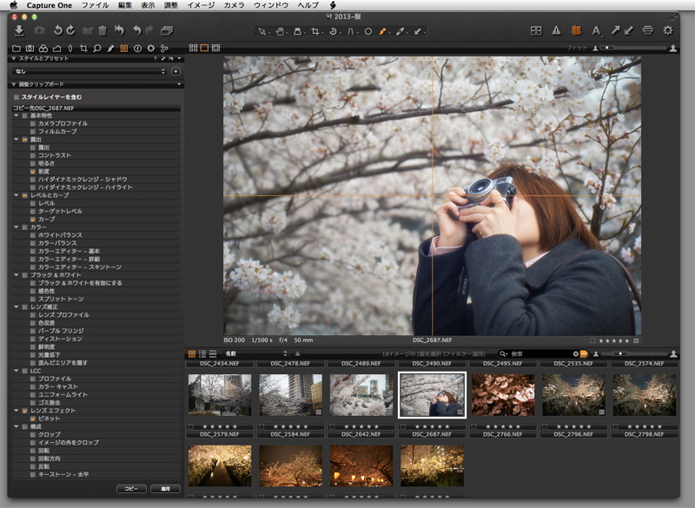The width and height of the screenshot is (695, 508).
Task: Collapse the 露出 group
Action: pos(15,139)
